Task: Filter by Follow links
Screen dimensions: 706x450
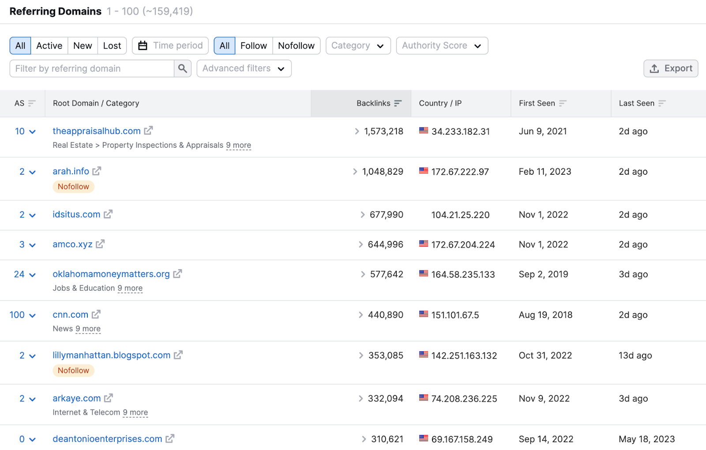Action: coord(254,45)
